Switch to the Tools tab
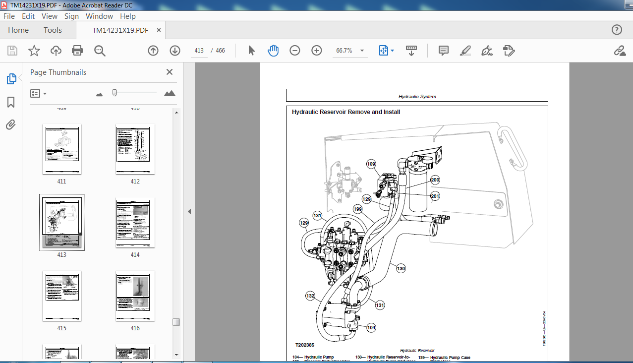 pyautogui.click(x=53, y=30)
